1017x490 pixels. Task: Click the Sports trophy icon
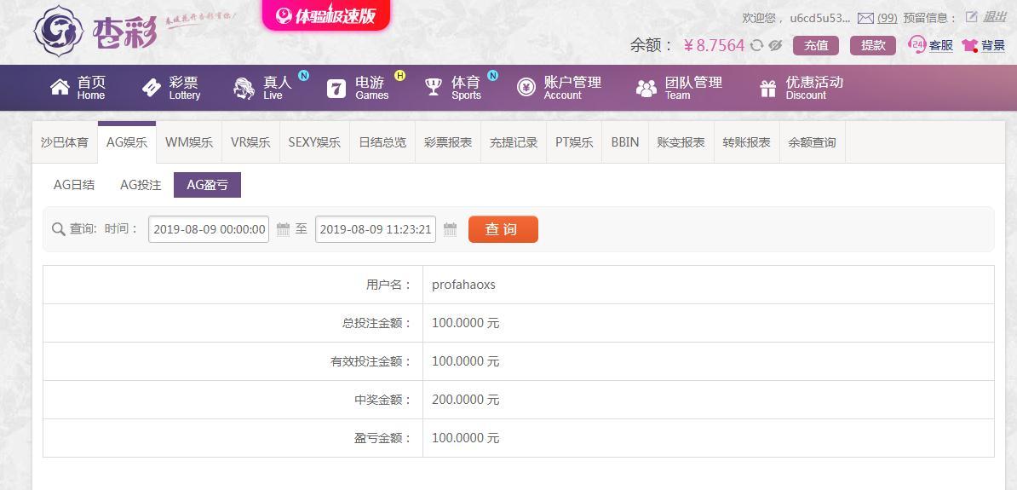coord(434,88)
